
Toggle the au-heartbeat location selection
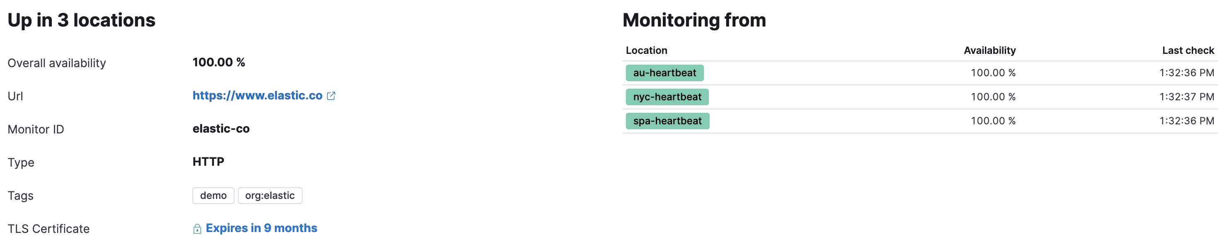(x=665, y=73)
